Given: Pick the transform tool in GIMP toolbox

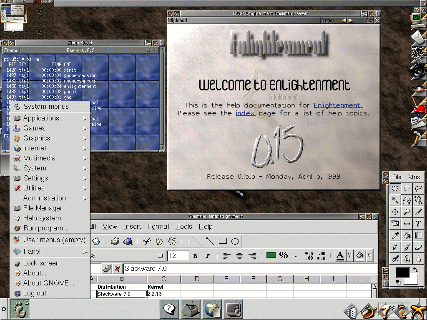Looking at the screenshot, I should coord(395,223).
